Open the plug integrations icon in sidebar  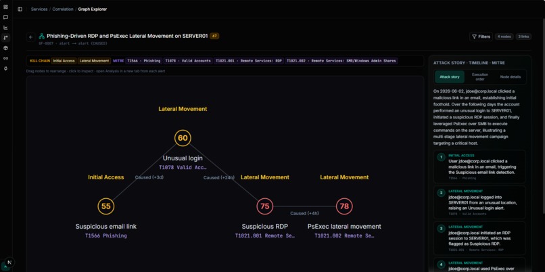click(x=5, y=68)
